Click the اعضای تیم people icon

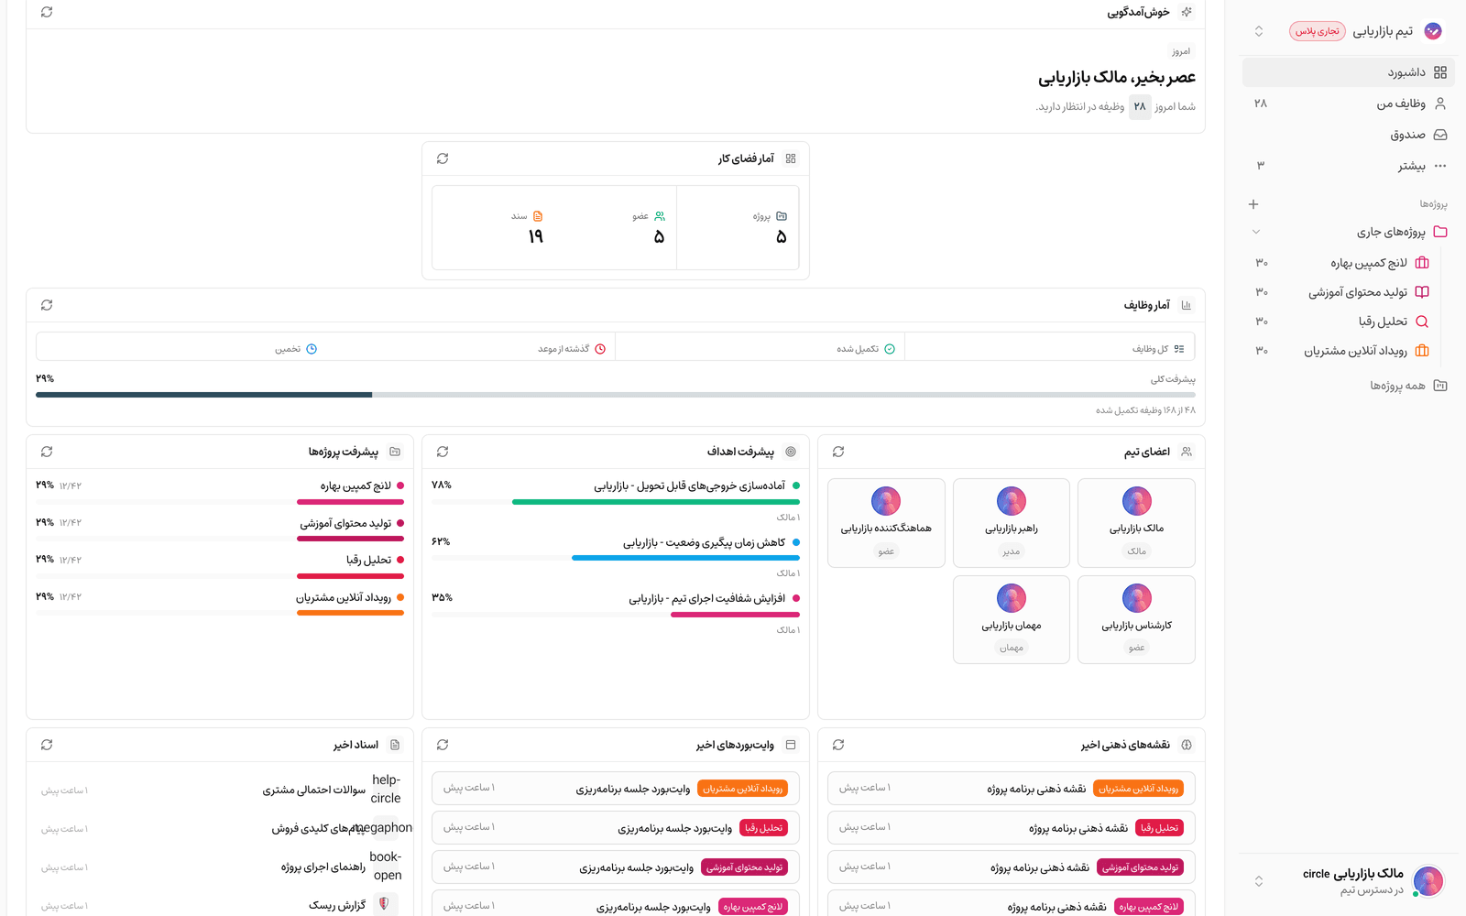coord(1187,452)
